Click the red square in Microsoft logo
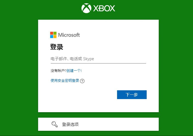This screenshot has width=193, height=136. coord(52,33)
